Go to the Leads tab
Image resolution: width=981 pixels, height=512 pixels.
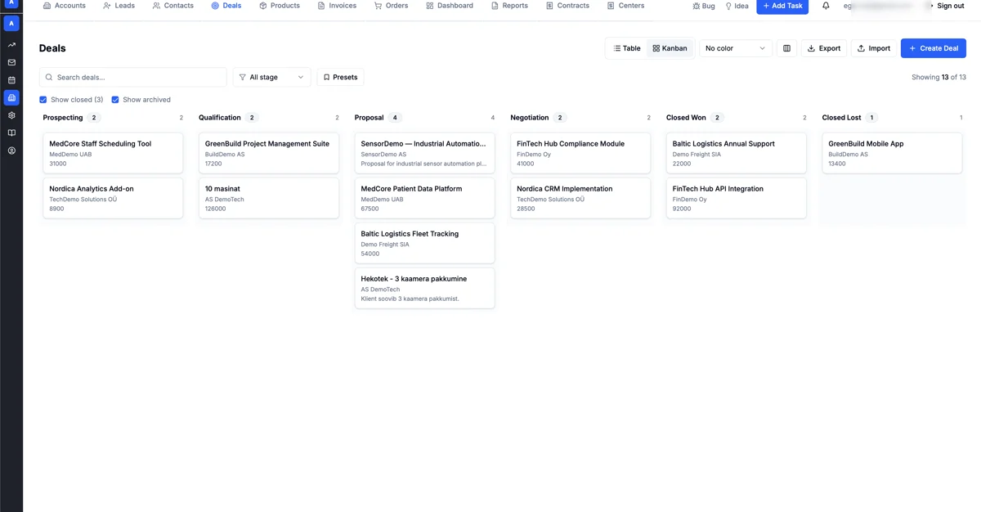tap(119, 6)
